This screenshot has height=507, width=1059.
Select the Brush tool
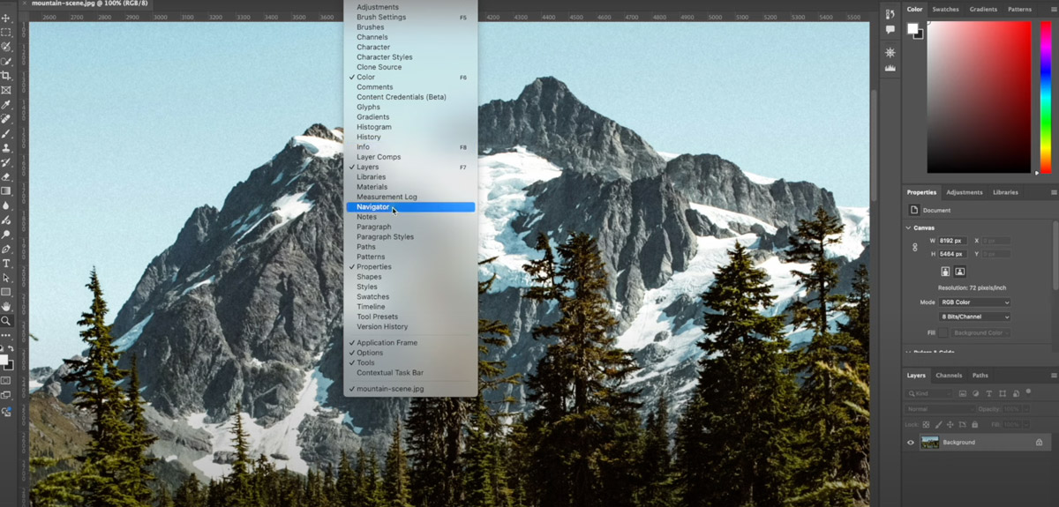coord(6,134)
